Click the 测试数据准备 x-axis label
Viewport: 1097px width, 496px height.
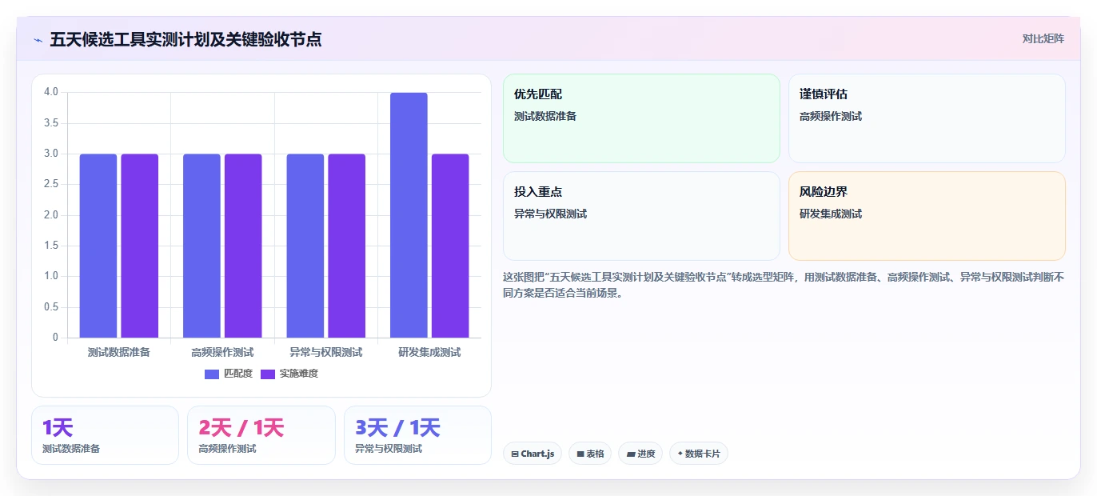(x=119, y=352)
